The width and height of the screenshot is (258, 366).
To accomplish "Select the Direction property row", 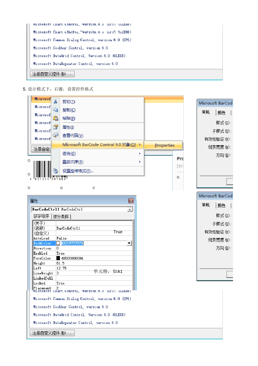I will coord(83,248).
